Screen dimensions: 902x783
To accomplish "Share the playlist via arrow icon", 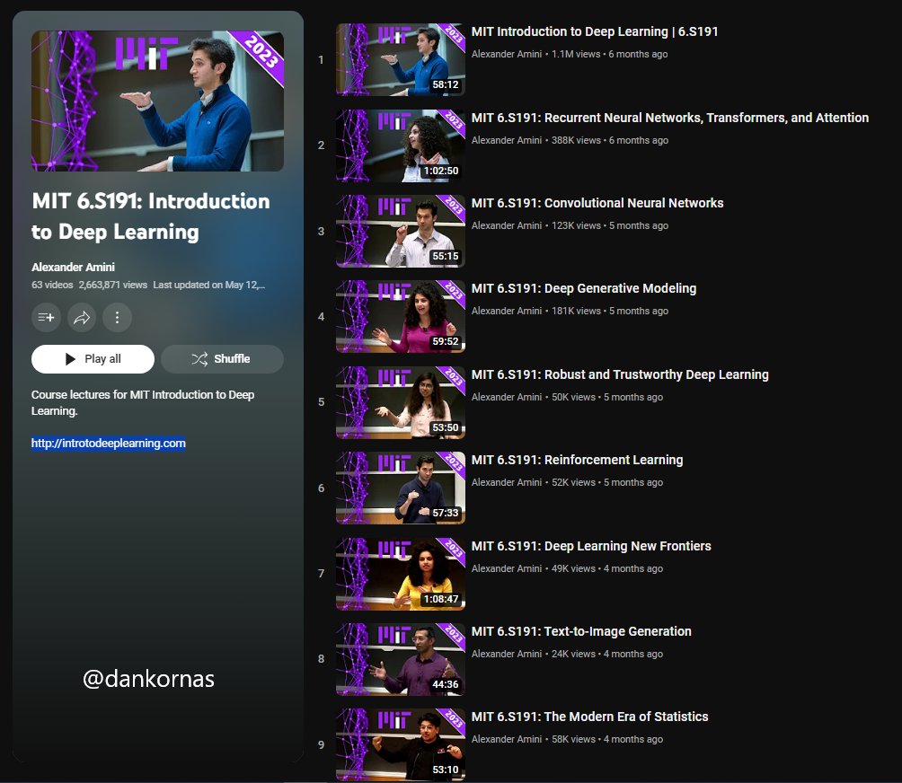I will click(x=82, y=317).
